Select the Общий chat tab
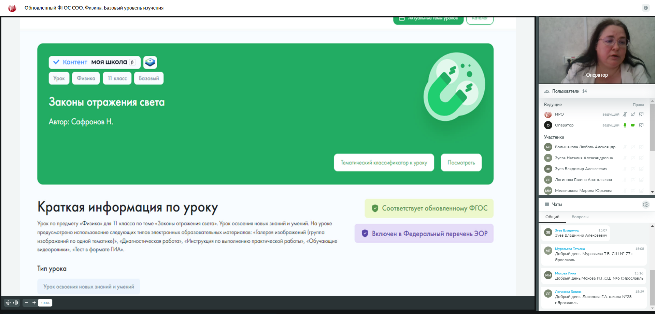This screenshot has width=655, height=314. [552, 217]
